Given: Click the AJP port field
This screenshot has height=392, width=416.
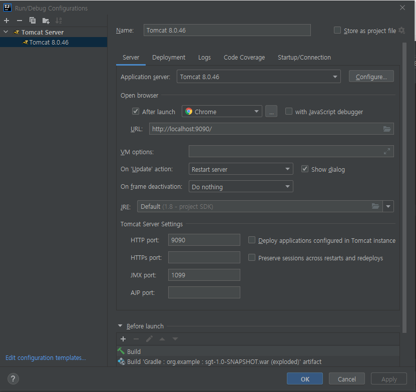Looking at the screenshot, I should [x=204, y=292].
